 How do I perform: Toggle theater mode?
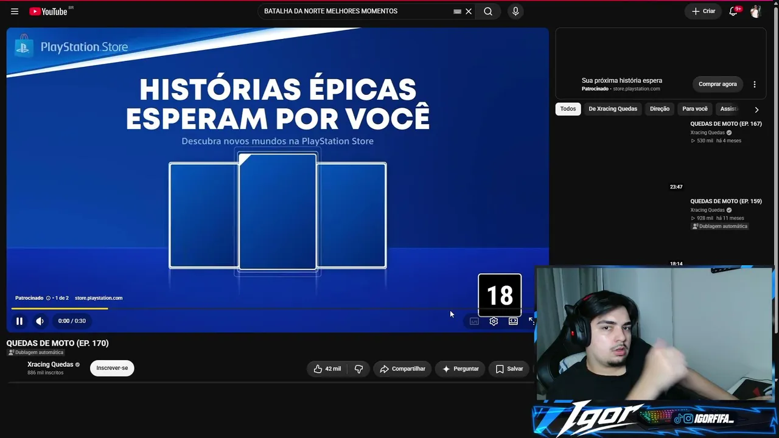pyautogui.click(x=513, y=321)
